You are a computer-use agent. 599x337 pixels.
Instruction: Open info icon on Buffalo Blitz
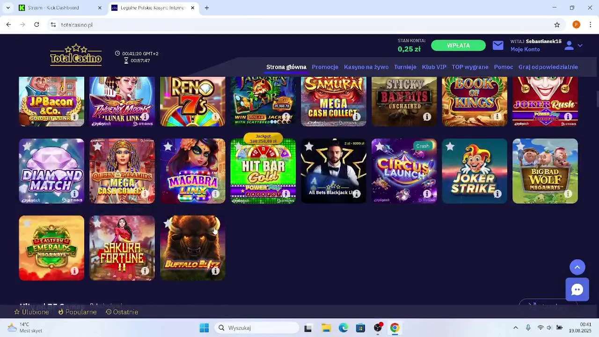pyautogui.click(x=215, y=271)
